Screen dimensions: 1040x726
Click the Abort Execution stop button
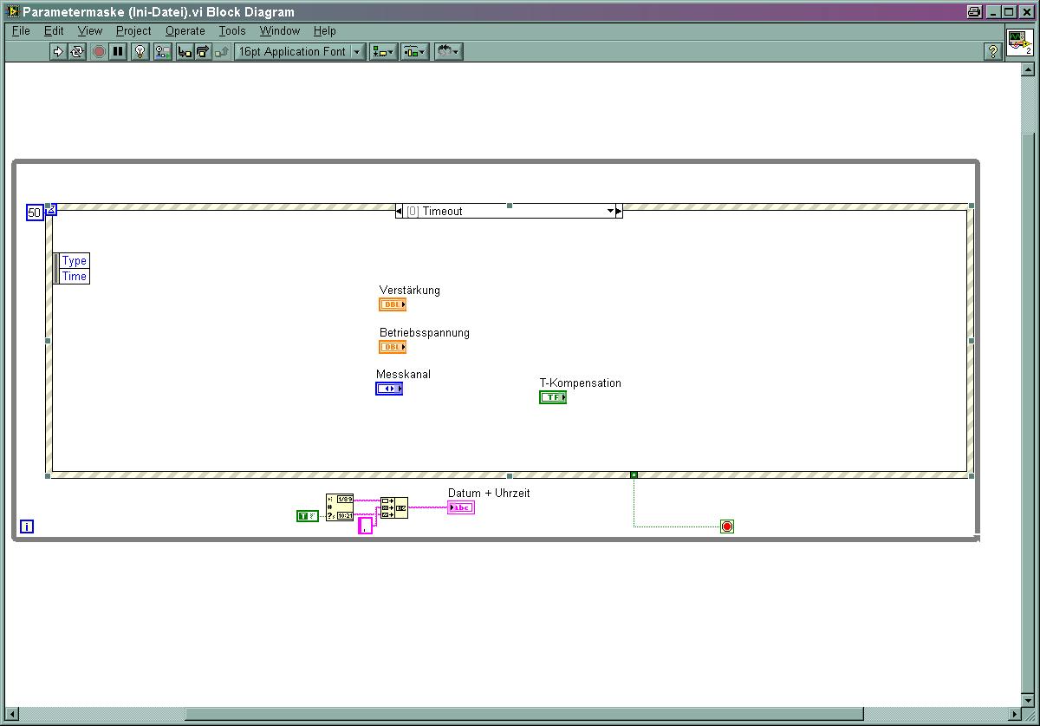99,52
